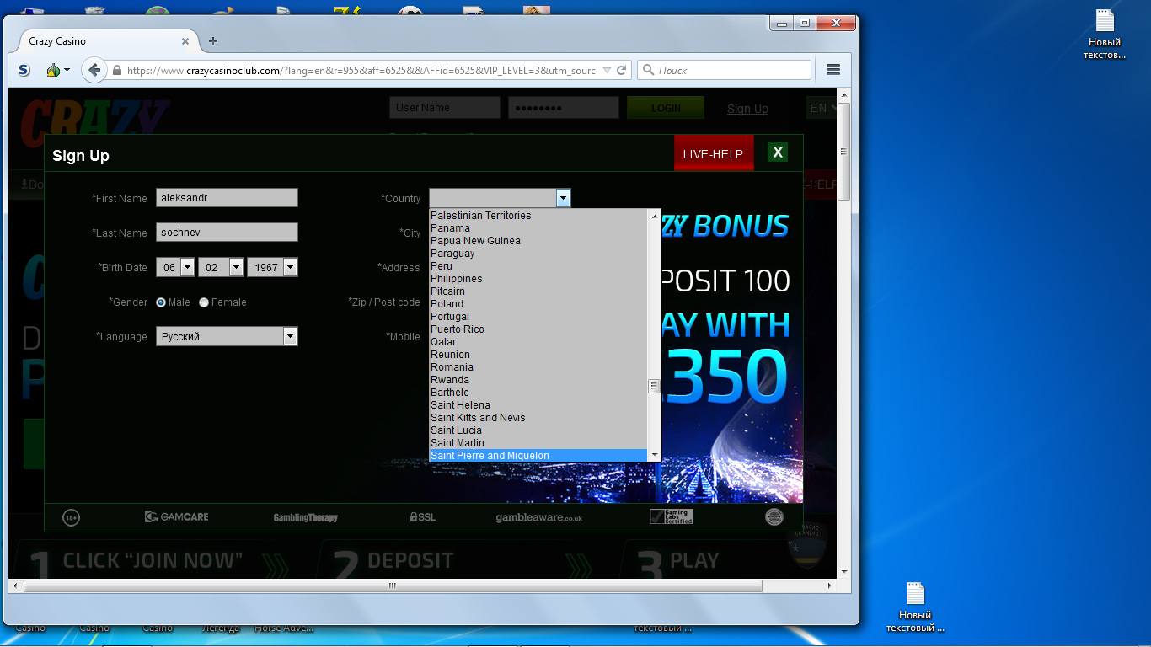Screen dimensions: 1151x647
Task: Click the round seal badge in footer
Action: [774, 516]
